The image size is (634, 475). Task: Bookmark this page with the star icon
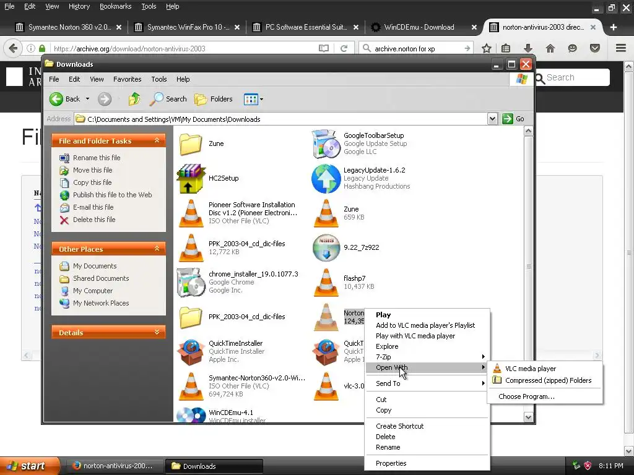pyautogui.click(x=487, y=48)
